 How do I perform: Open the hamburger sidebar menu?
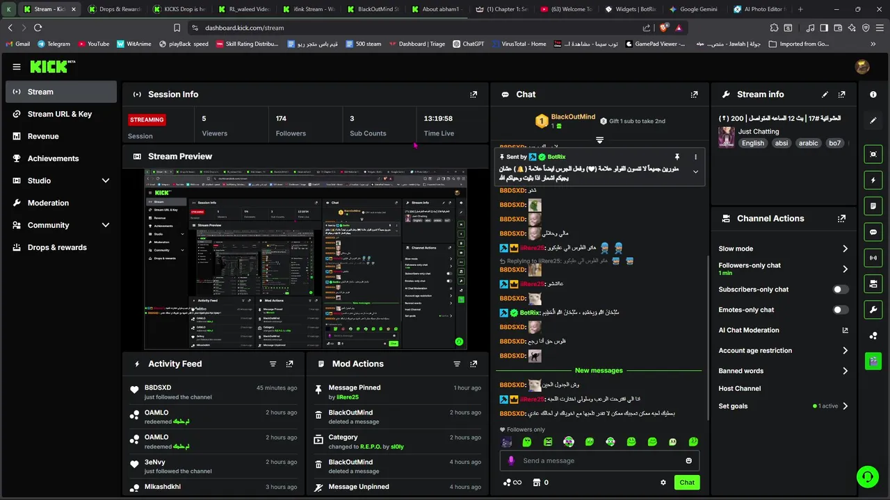[x=17, y=67]
